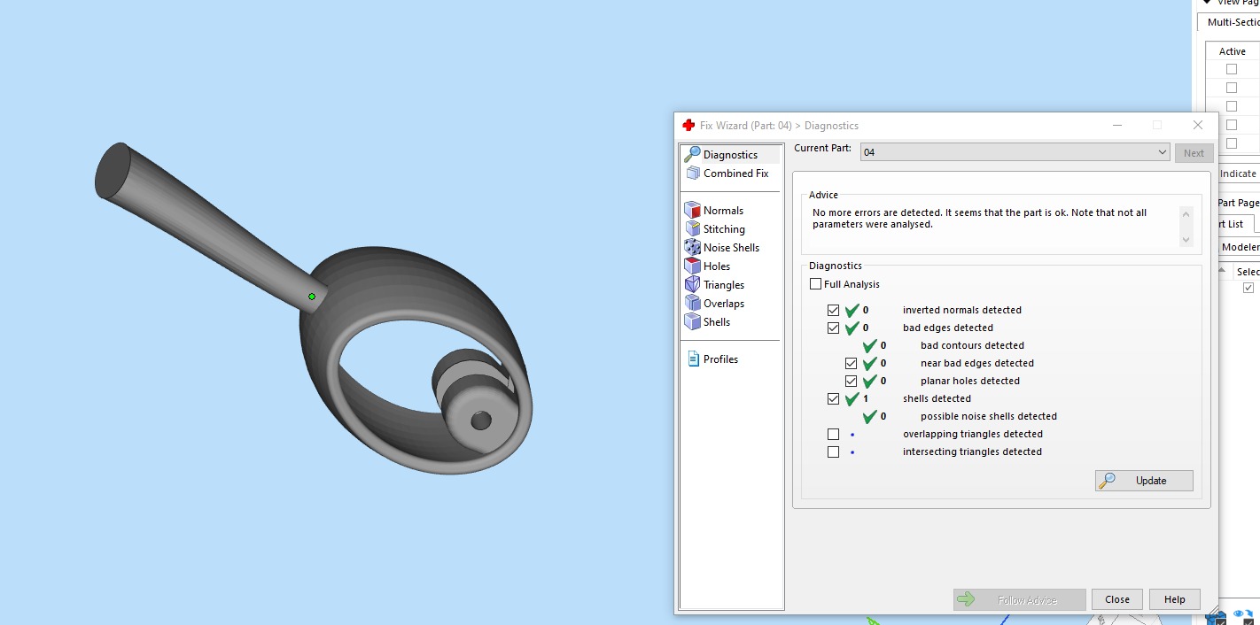Viewport: 1260px width, 625px height.
Task: Enable overlapping triangles detected checkbox
Action: [x=833, y=435]
